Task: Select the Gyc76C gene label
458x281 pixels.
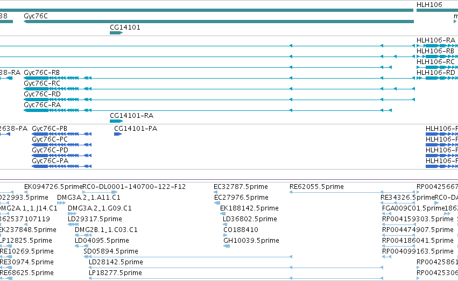Action: 36,16
